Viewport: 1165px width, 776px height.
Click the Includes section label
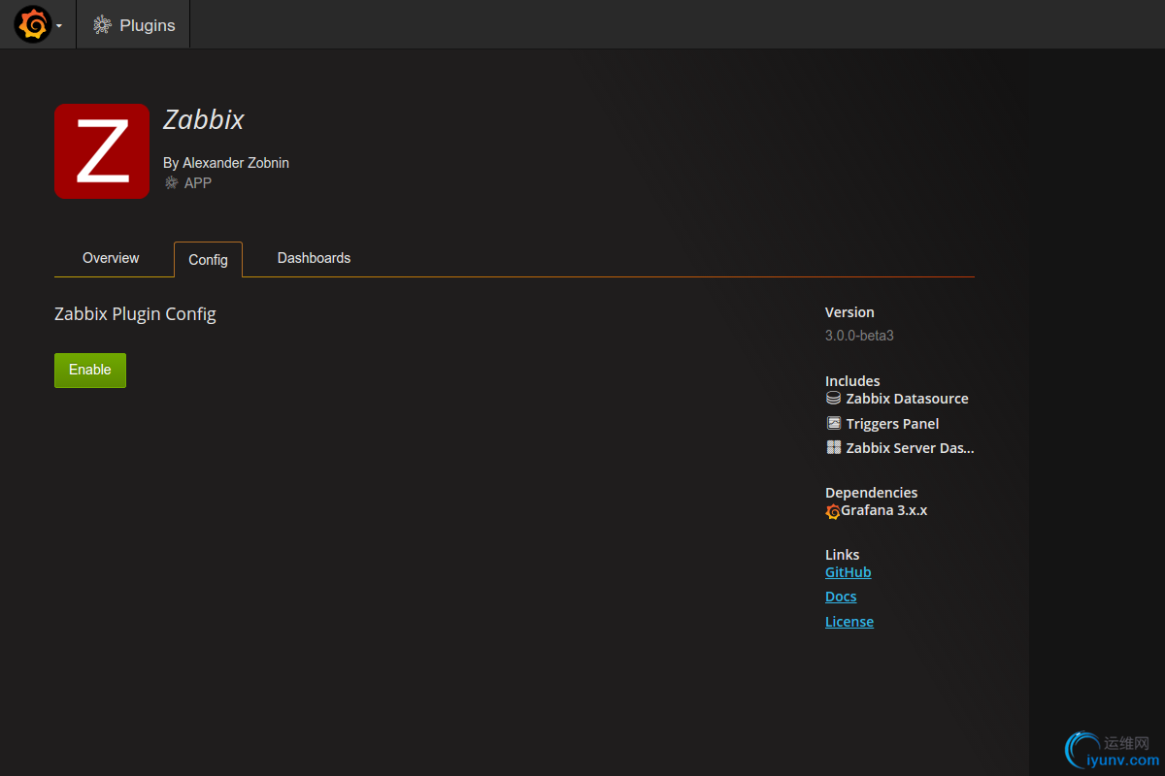coord(852,381)
